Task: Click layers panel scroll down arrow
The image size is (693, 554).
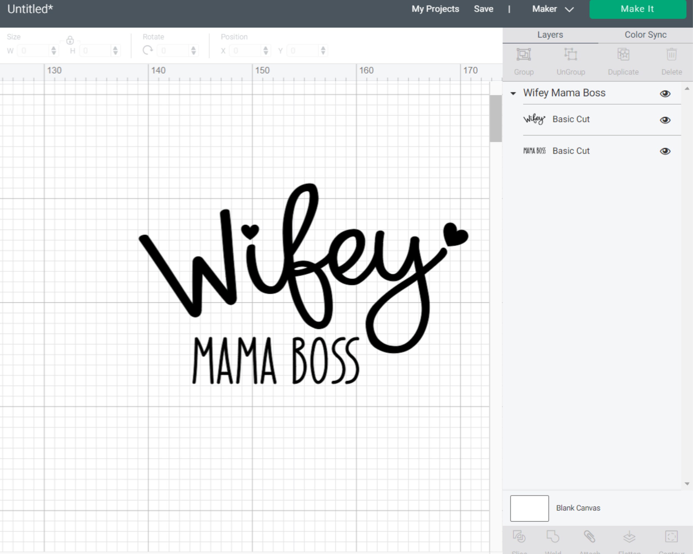Action: (x=687, y=484)
